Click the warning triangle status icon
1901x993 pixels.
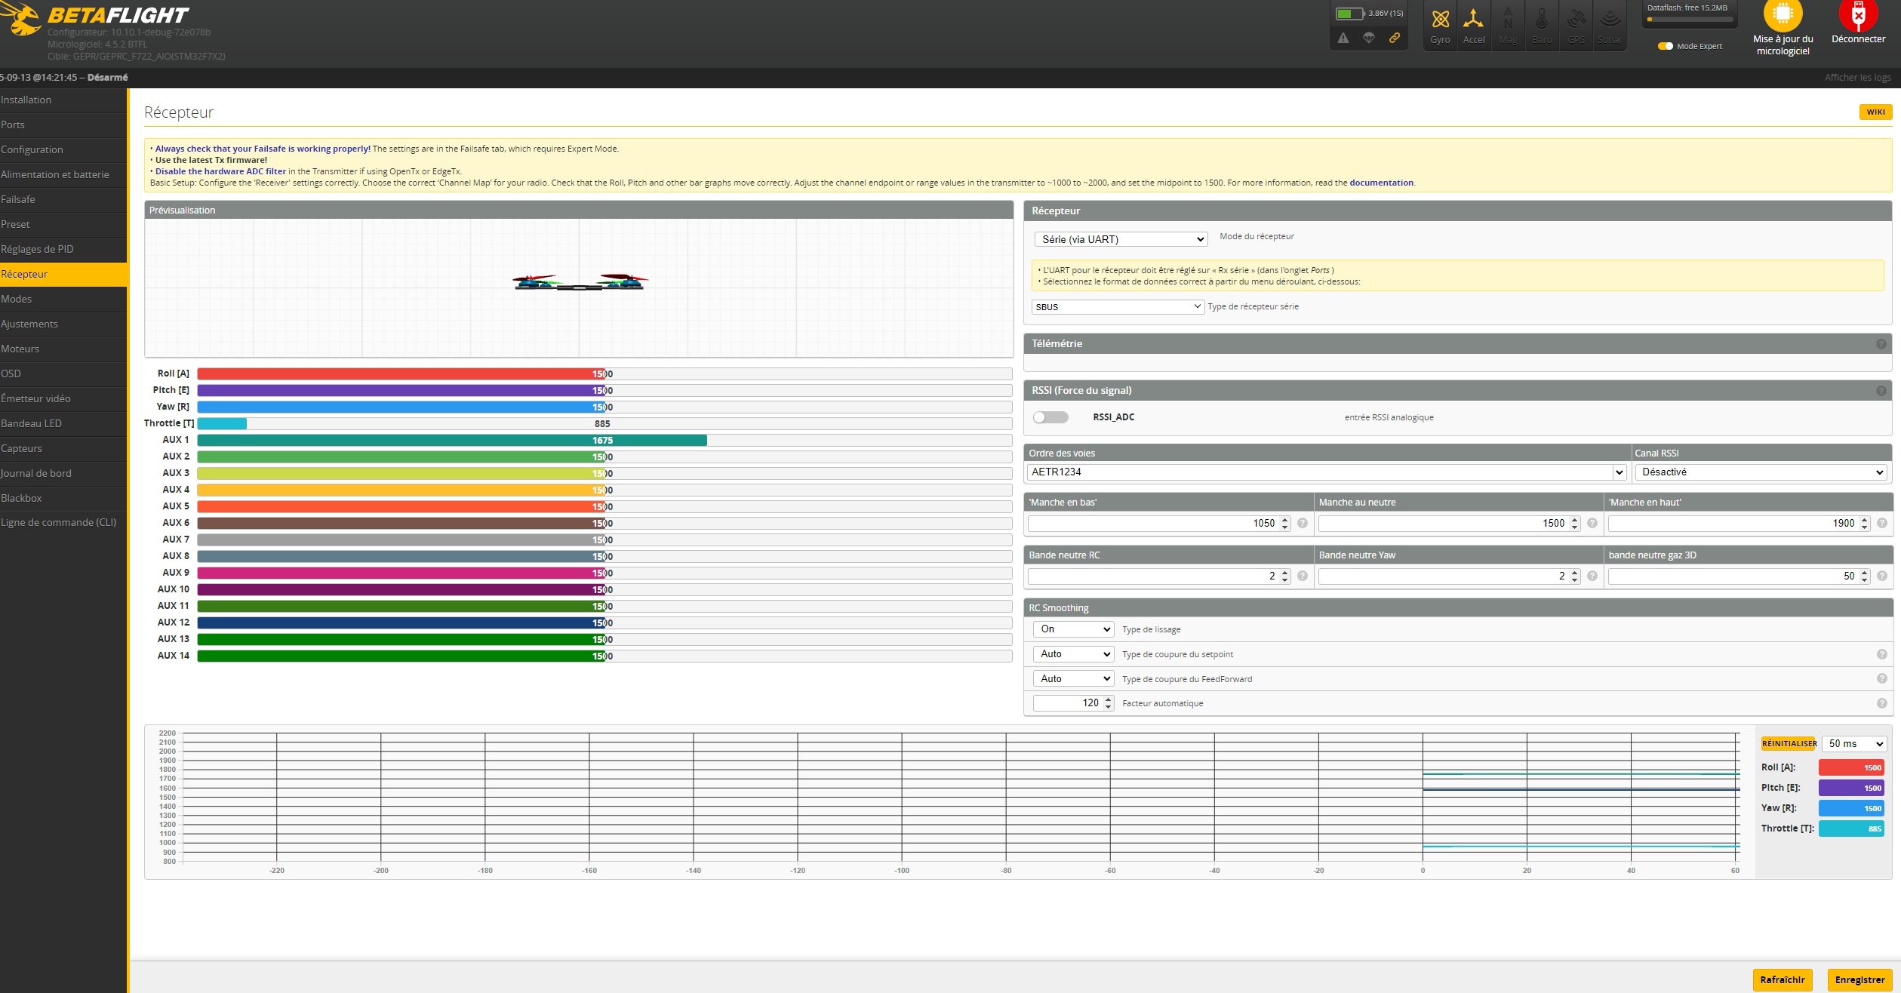(1343, 38)
